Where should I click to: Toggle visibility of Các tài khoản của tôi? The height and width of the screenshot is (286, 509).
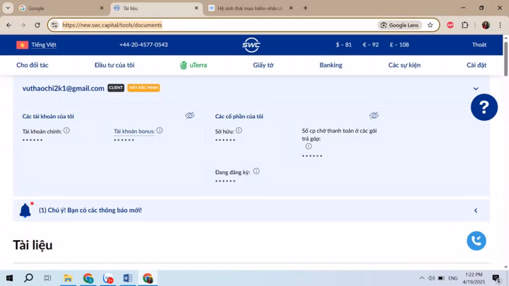click(x=190, y=116)
